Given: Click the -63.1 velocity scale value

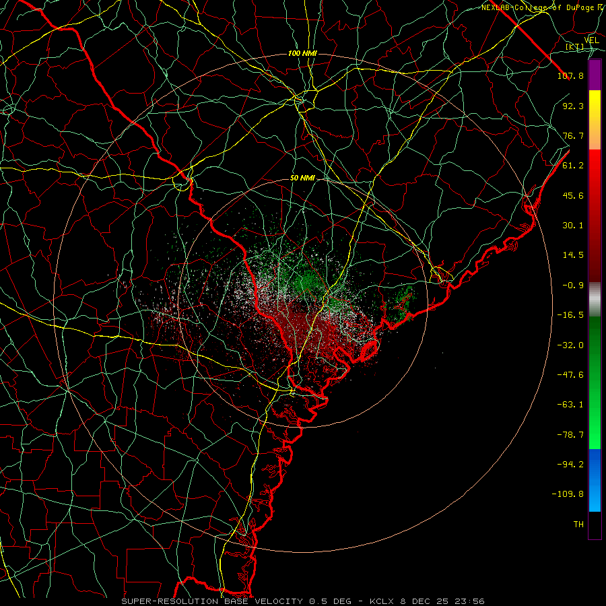Looking at the screenshot, I should [570, 405].
